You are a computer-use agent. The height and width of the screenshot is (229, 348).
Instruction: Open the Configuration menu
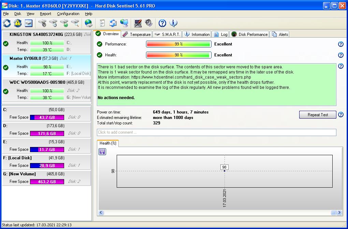pyautogui.click(x=68, y=14)
